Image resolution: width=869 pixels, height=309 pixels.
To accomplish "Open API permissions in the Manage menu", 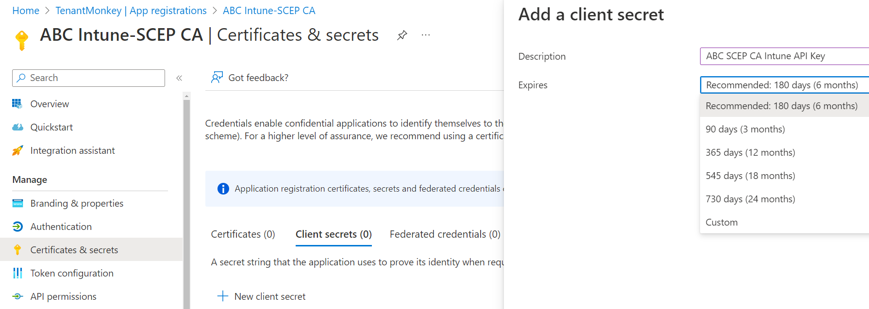I will click(x=63, y=296).
